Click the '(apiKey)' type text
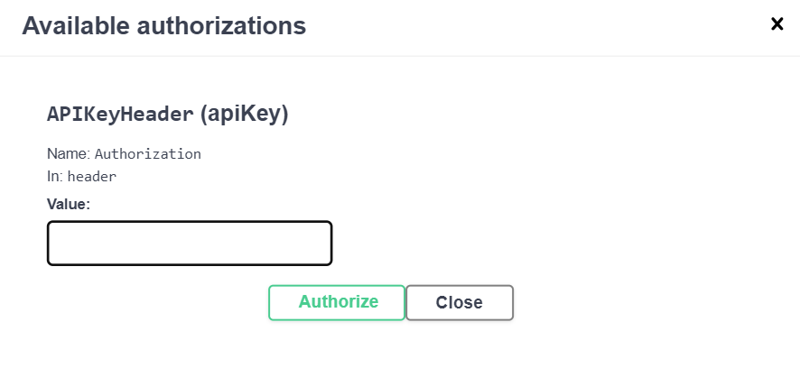 click(244, 115)
